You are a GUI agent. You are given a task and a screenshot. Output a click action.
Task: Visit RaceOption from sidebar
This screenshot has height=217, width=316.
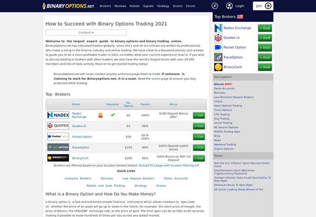pyautogui.click(x=265, y=57)
